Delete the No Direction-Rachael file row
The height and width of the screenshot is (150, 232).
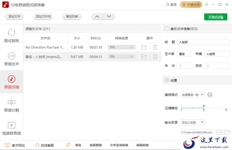click(x=155, y=47)
